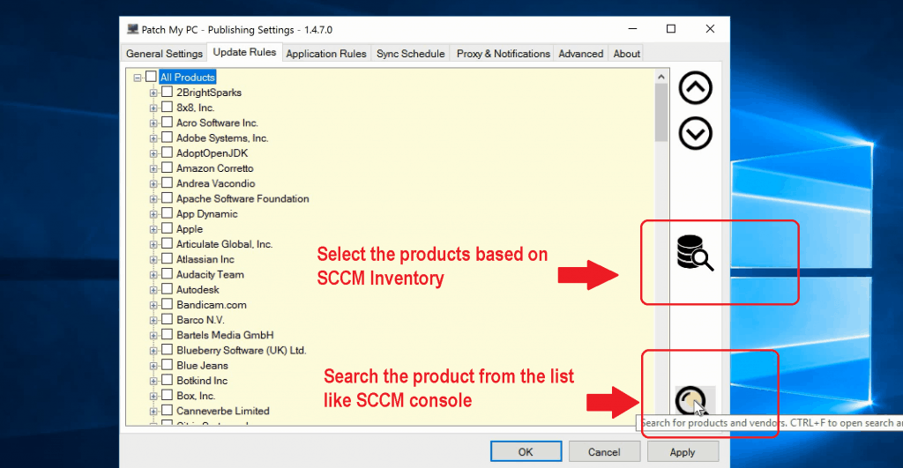Image resolution: width=903 pixels, height=468 pixels.
Task: Click the Patch My PC title bar icon
Action: pyautogui.click(x=133, y=29)
